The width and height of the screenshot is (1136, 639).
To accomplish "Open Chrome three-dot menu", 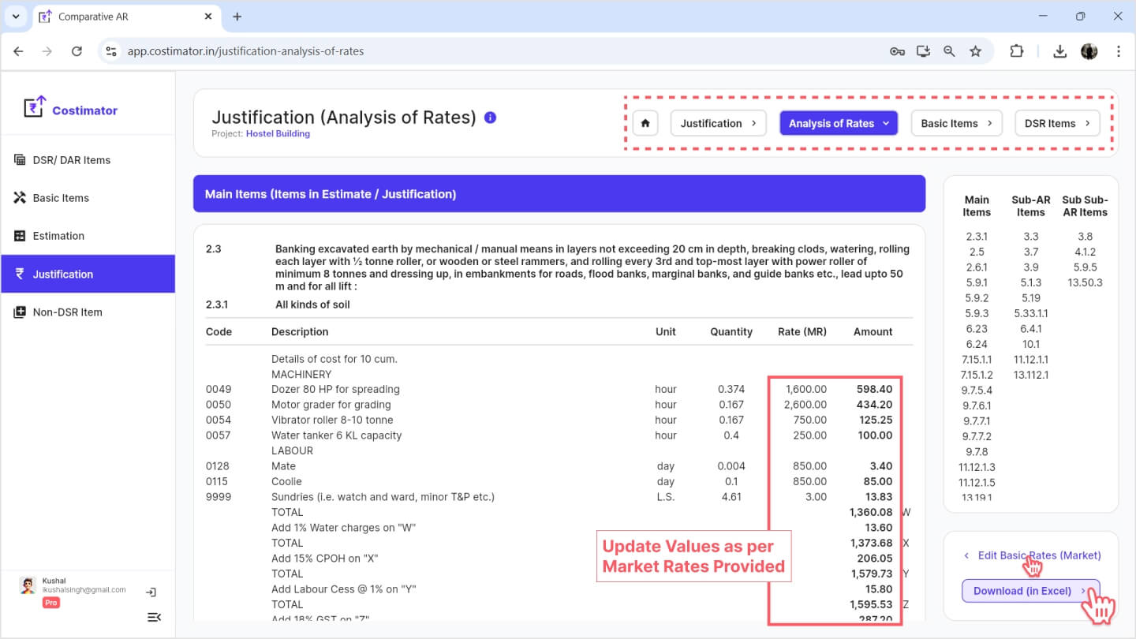I will click(1119, 51).
